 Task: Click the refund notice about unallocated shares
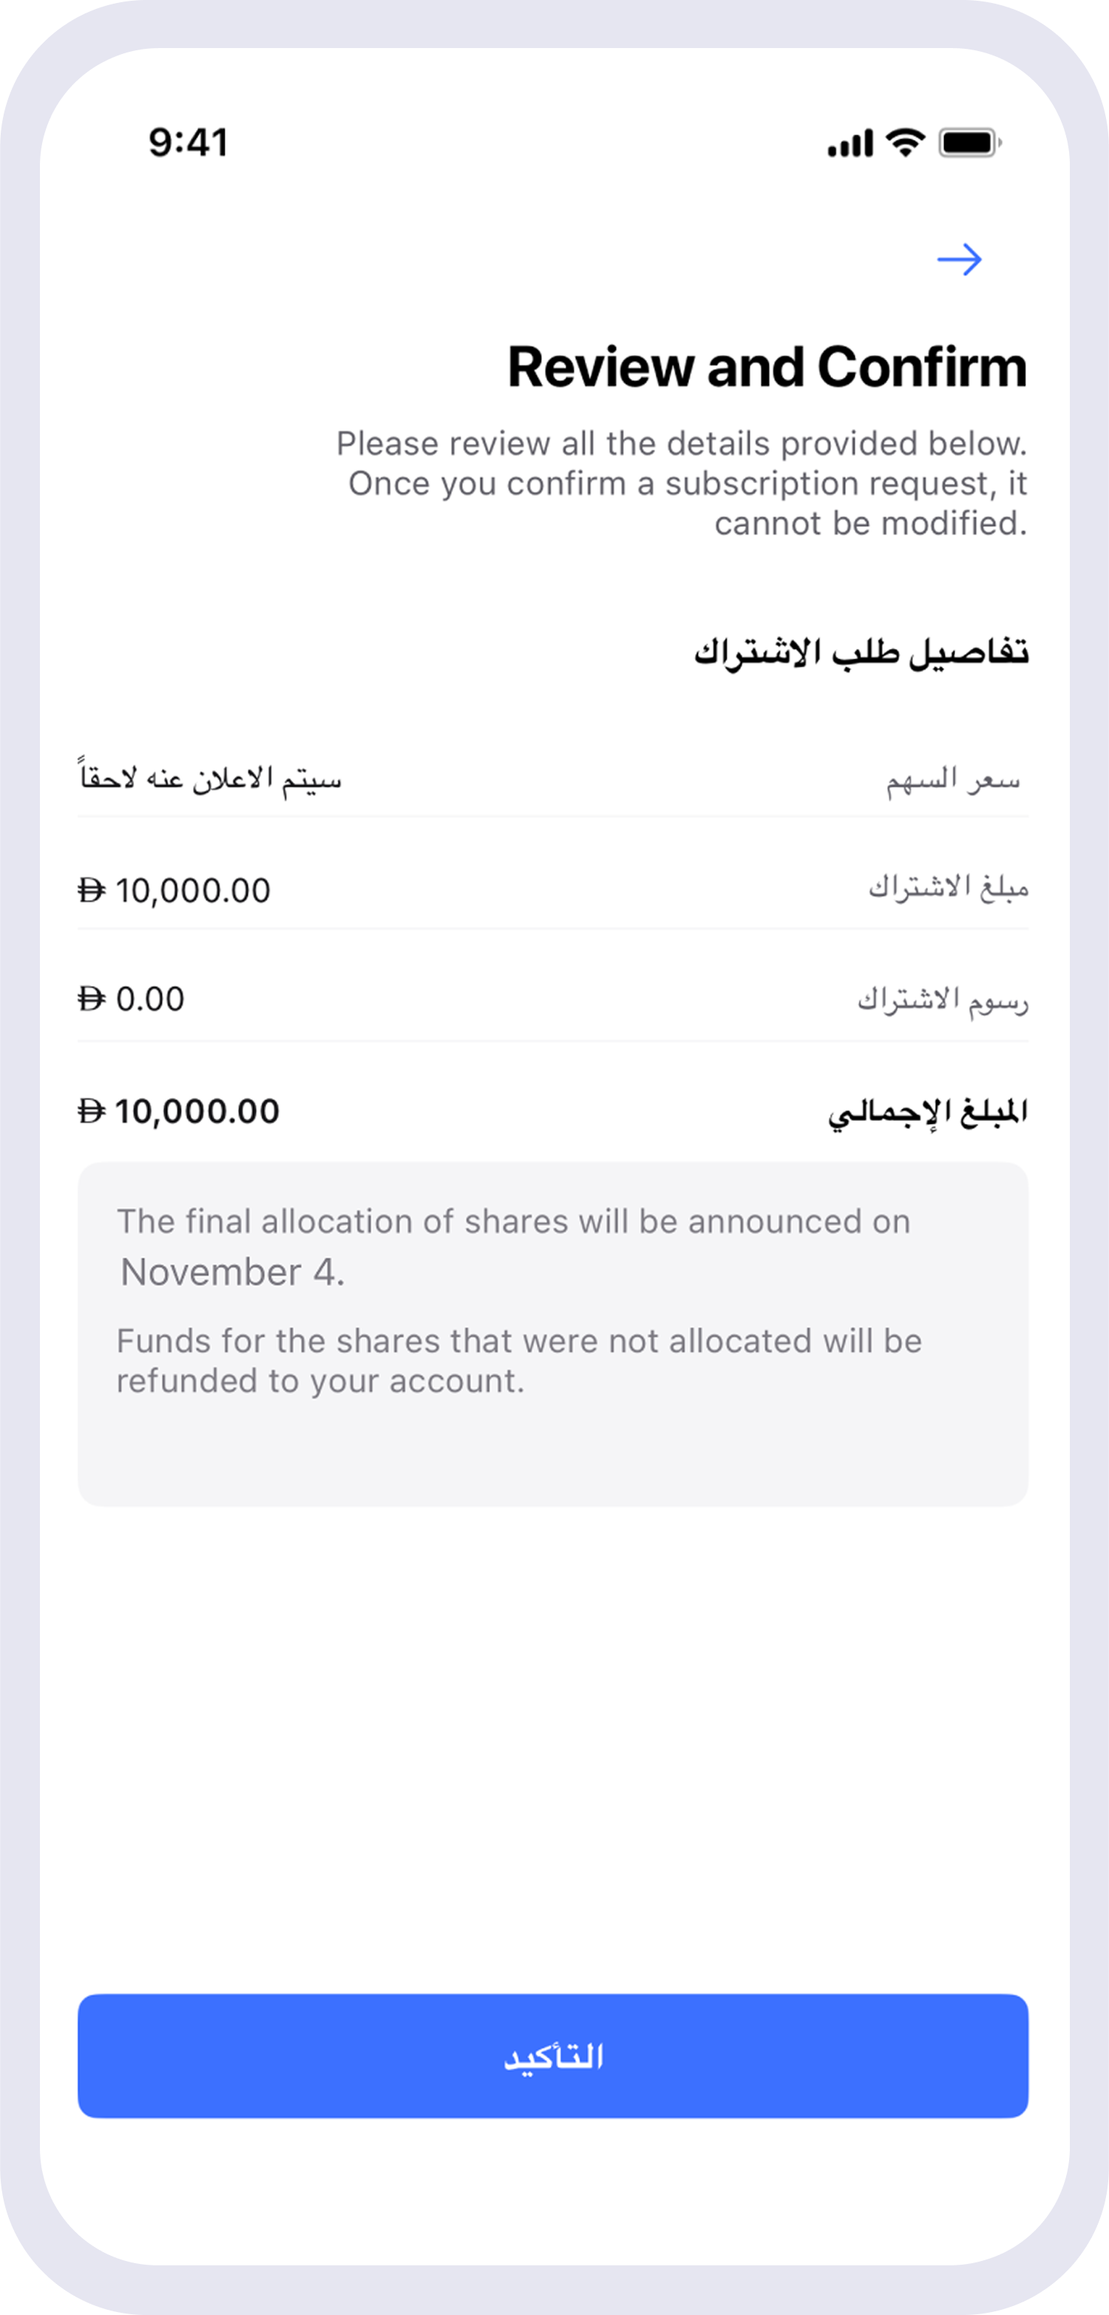coord(519,1361)
